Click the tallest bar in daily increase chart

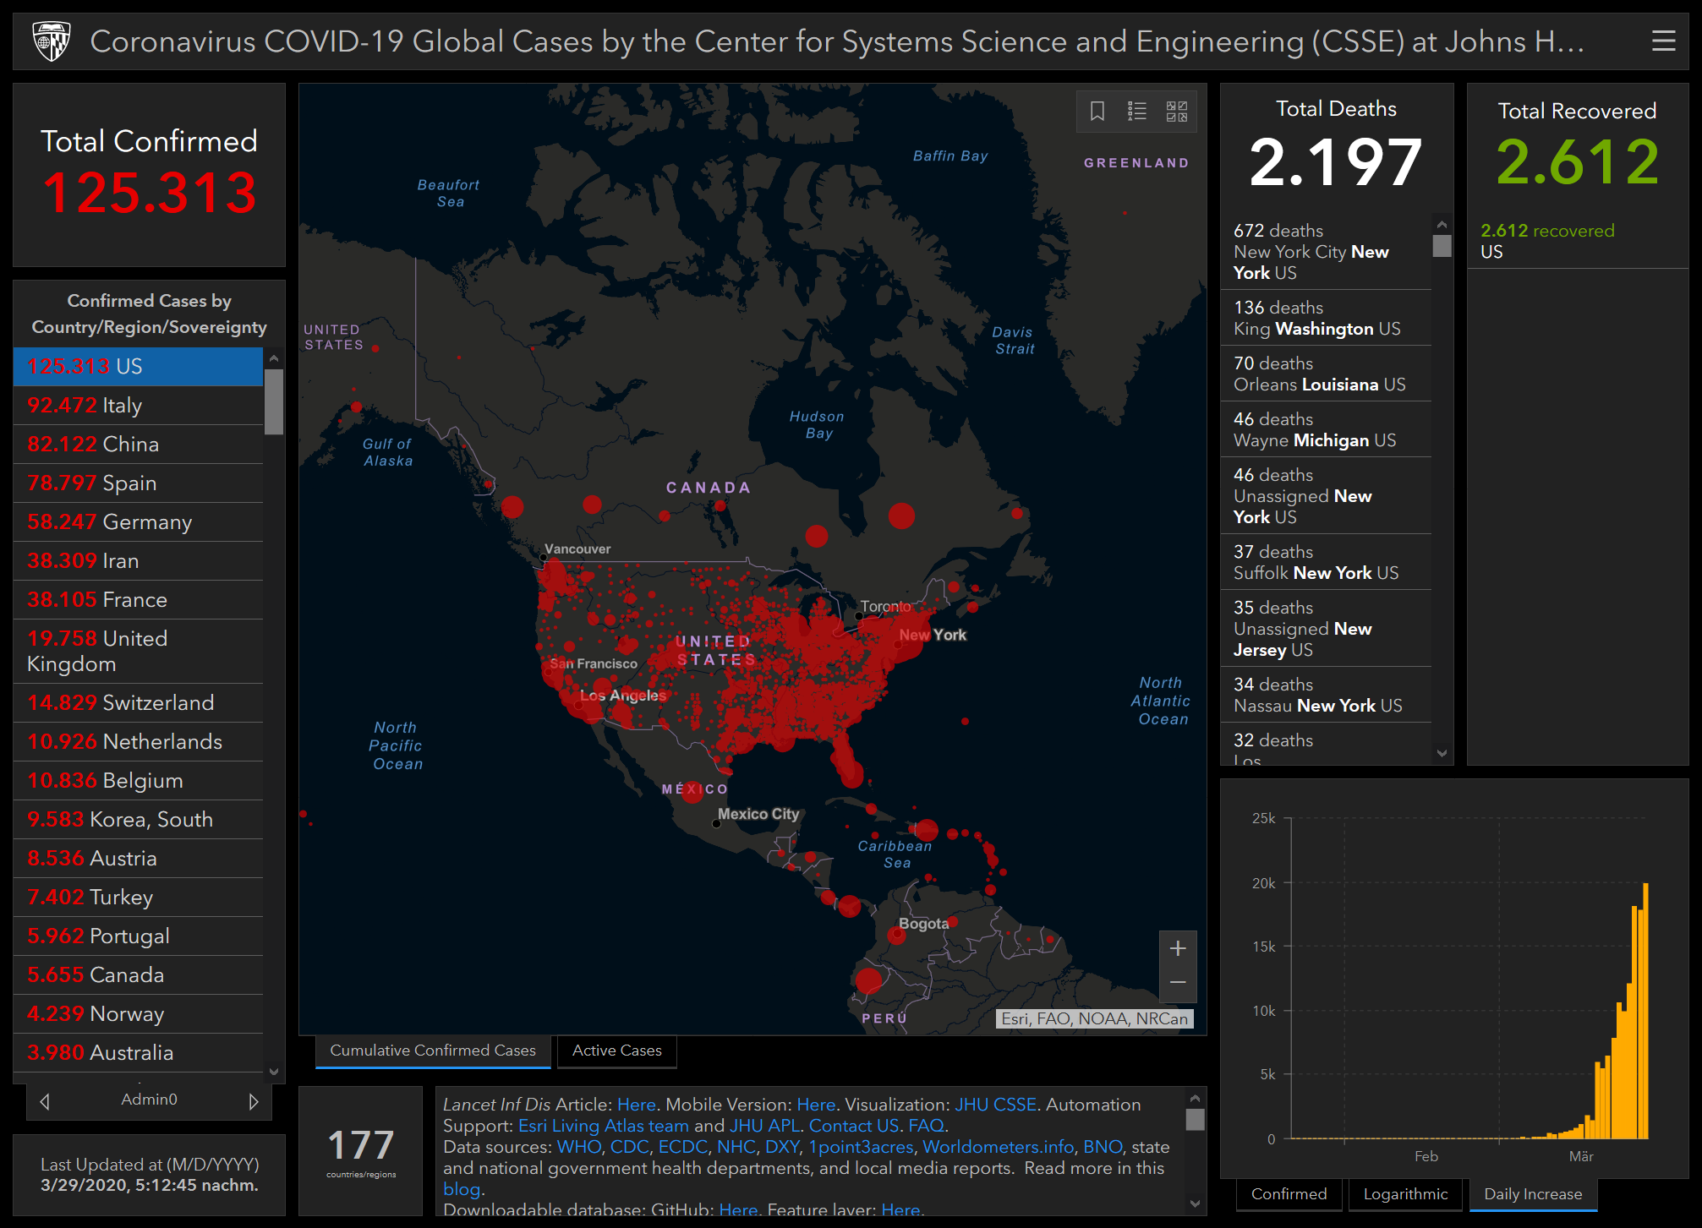tap(1645, 1011)
